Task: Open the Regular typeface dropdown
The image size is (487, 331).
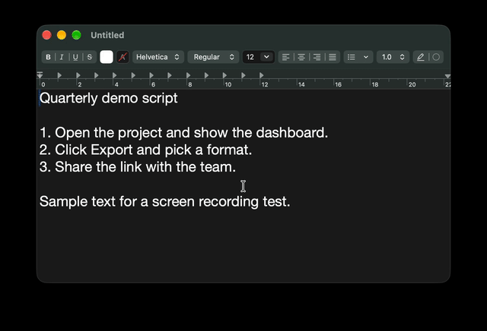Action: point(213,57)
